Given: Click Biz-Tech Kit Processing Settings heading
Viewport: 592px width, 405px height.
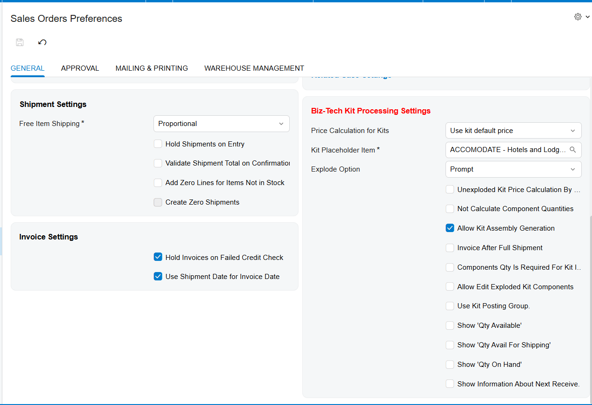Looking at the screenshot, I should (371, 111).
